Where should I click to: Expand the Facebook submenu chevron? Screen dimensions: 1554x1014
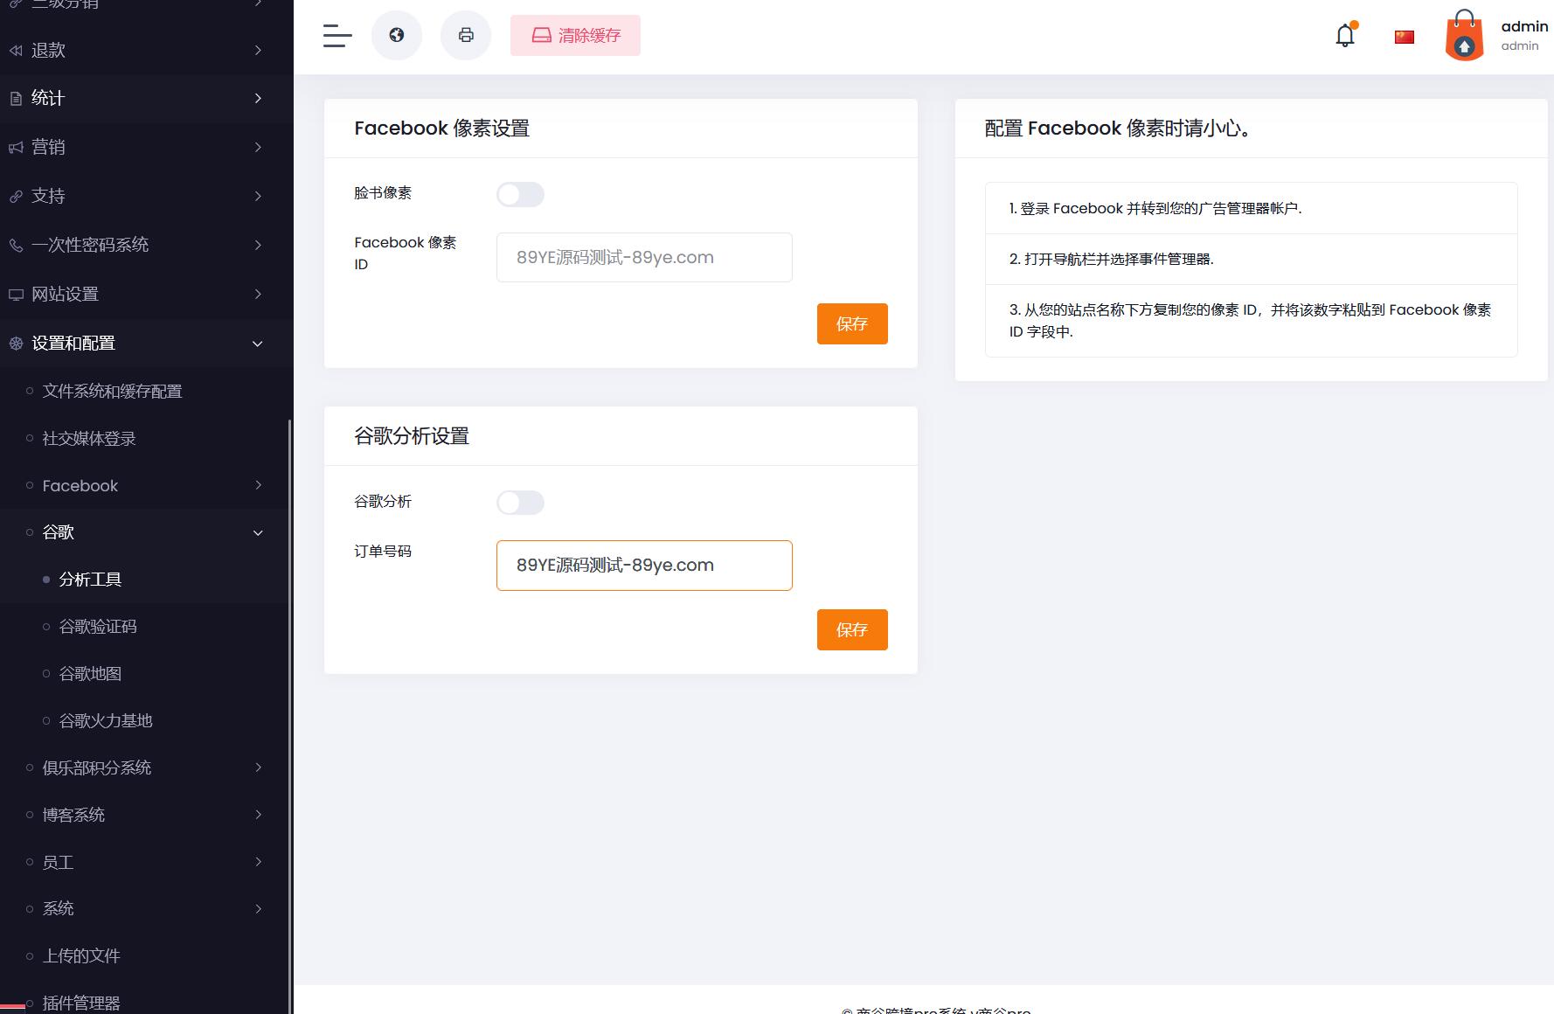pos(258,485)
